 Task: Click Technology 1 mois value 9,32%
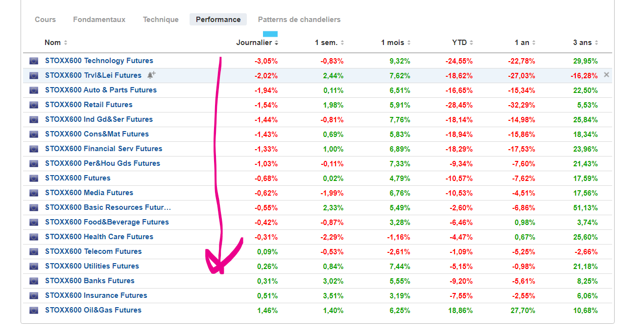(x=400, y=61)
